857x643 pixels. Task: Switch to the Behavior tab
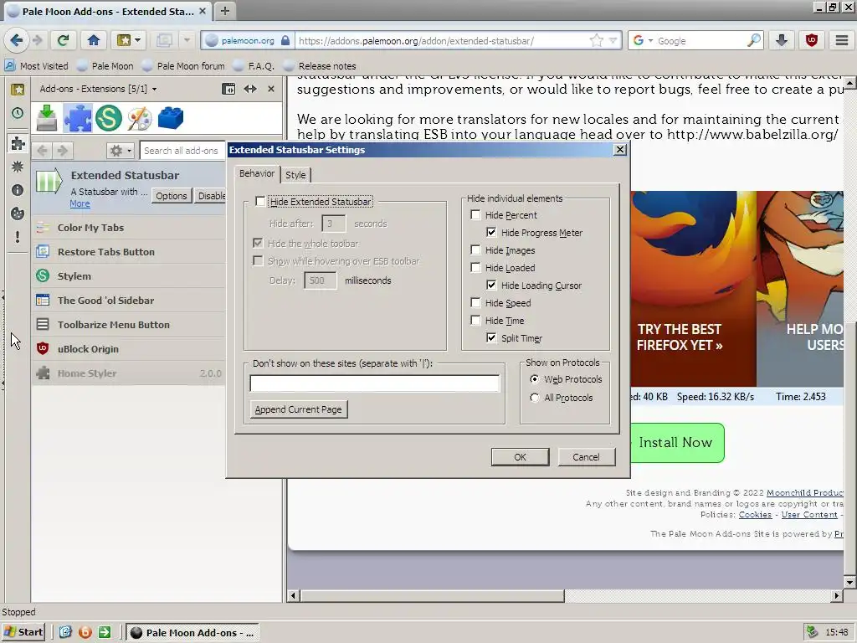tap(257, 173)
